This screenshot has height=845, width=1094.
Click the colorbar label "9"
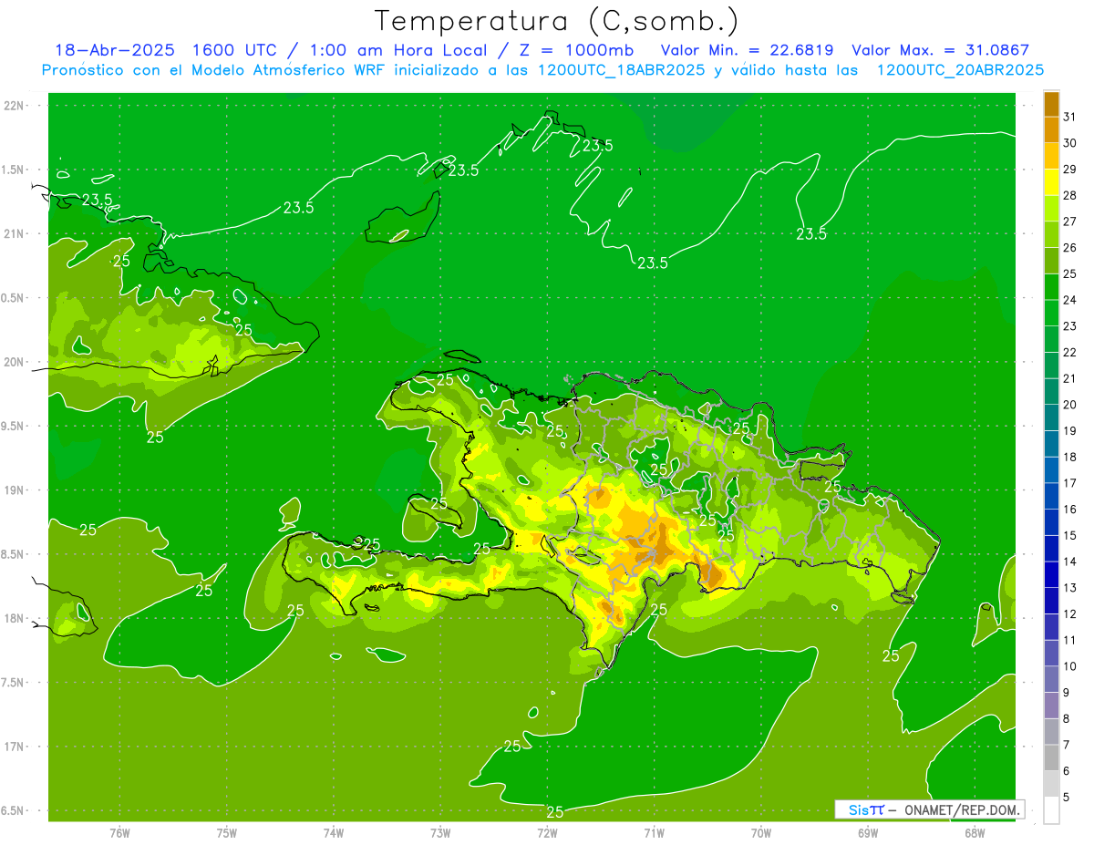(1067, 693)
